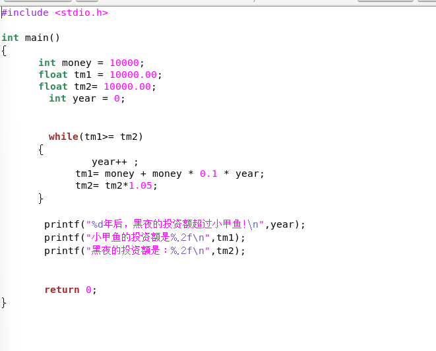Click the value 10000 in money declaration
Screen dimensions: 436x351
(x=124, y=63)
